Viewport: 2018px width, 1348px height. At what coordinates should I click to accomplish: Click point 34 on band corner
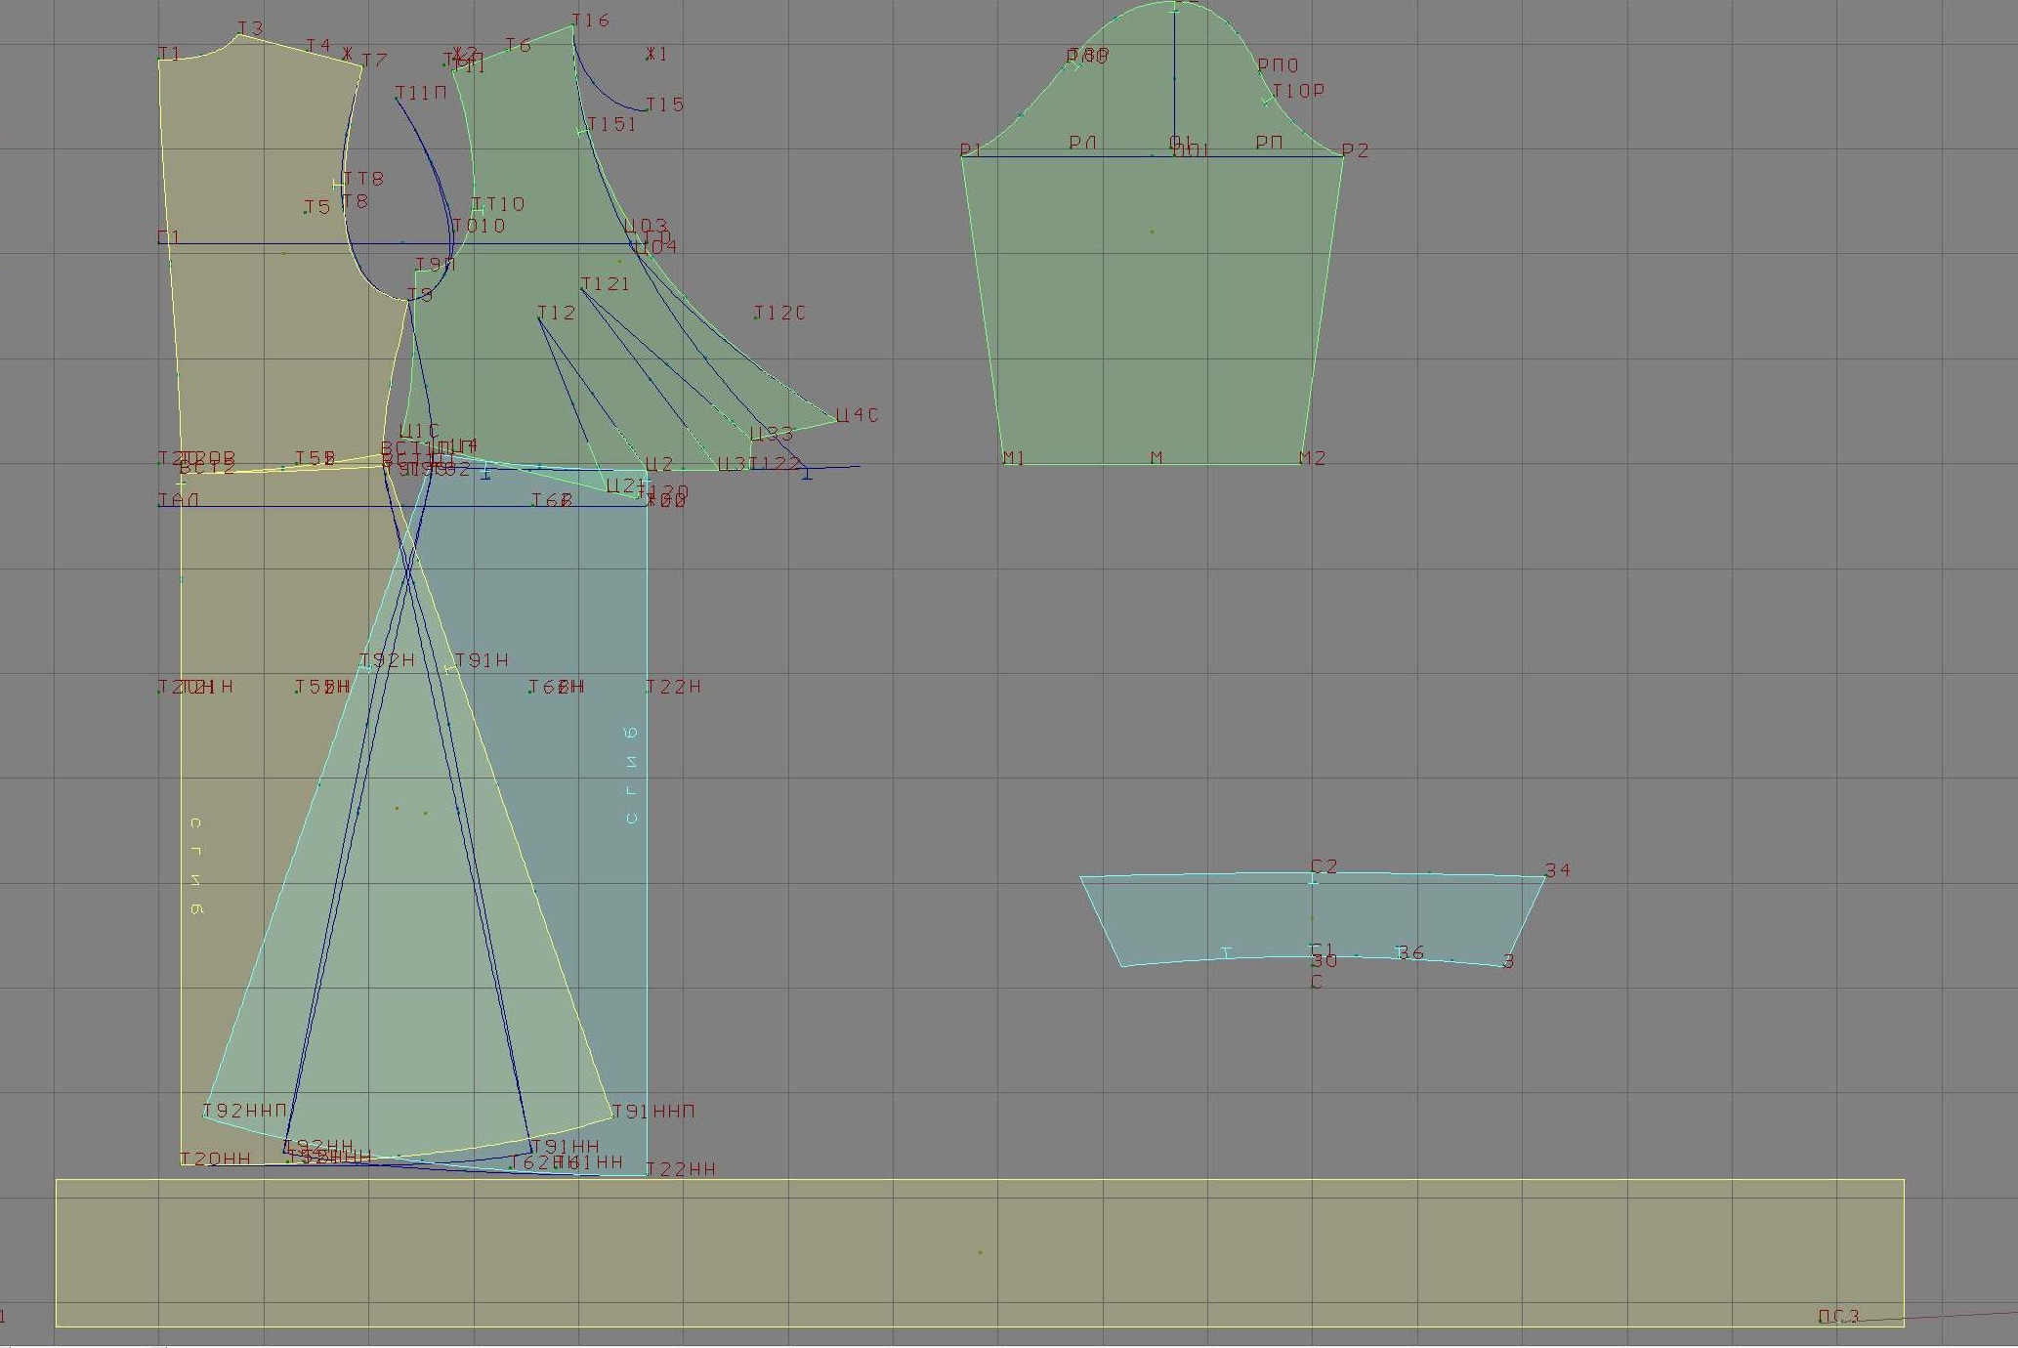click(x=1545, y=876)
